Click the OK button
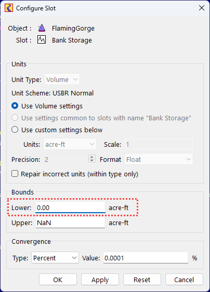 pos(58,280)
